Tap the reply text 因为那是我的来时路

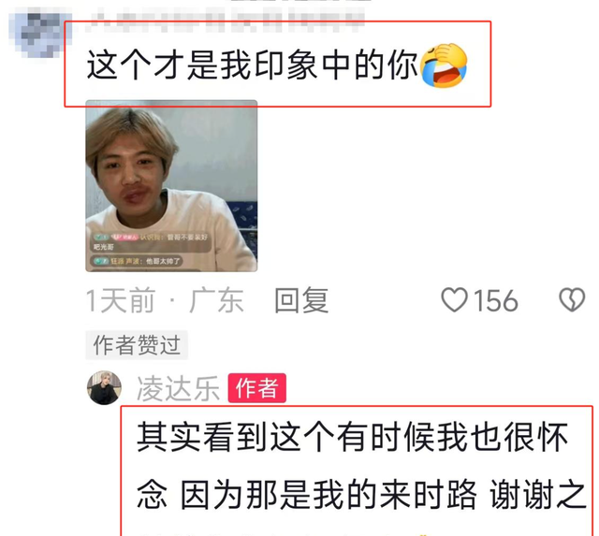[329, 496]
